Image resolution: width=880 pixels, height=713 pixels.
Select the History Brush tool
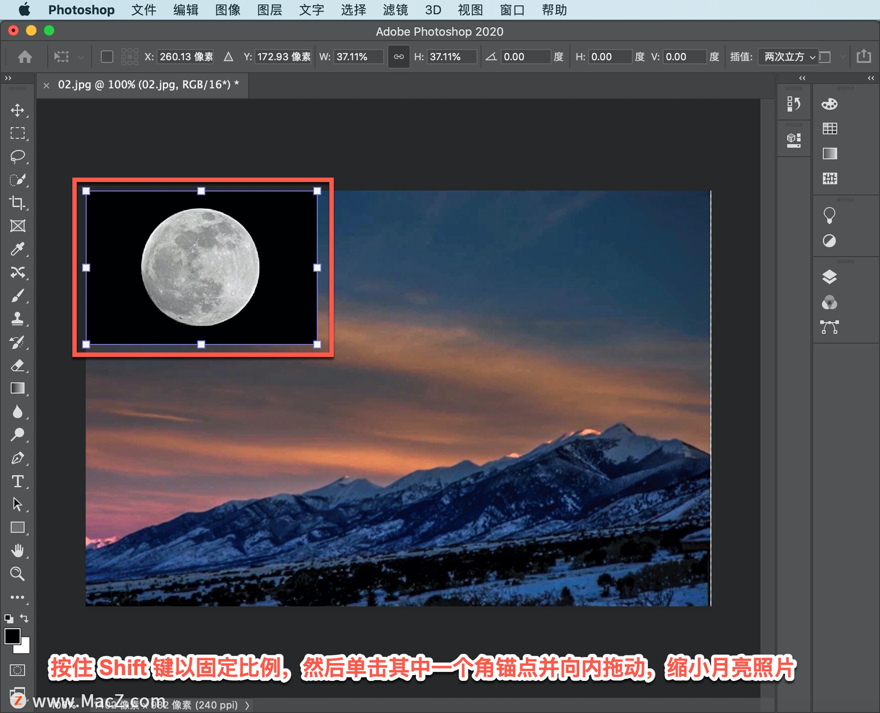pos(17,342)
